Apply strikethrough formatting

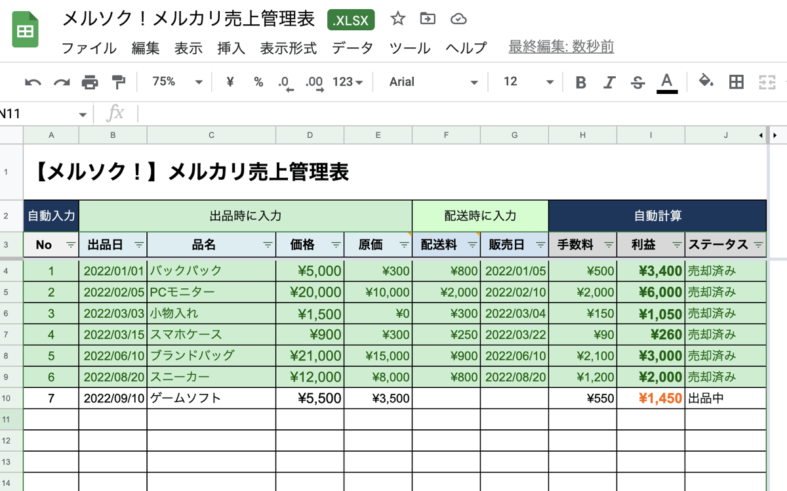coord(637,82)
